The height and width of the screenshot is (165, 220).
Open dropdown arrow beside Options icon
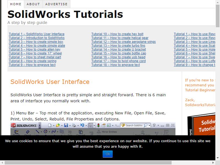(x=113, y=126)
